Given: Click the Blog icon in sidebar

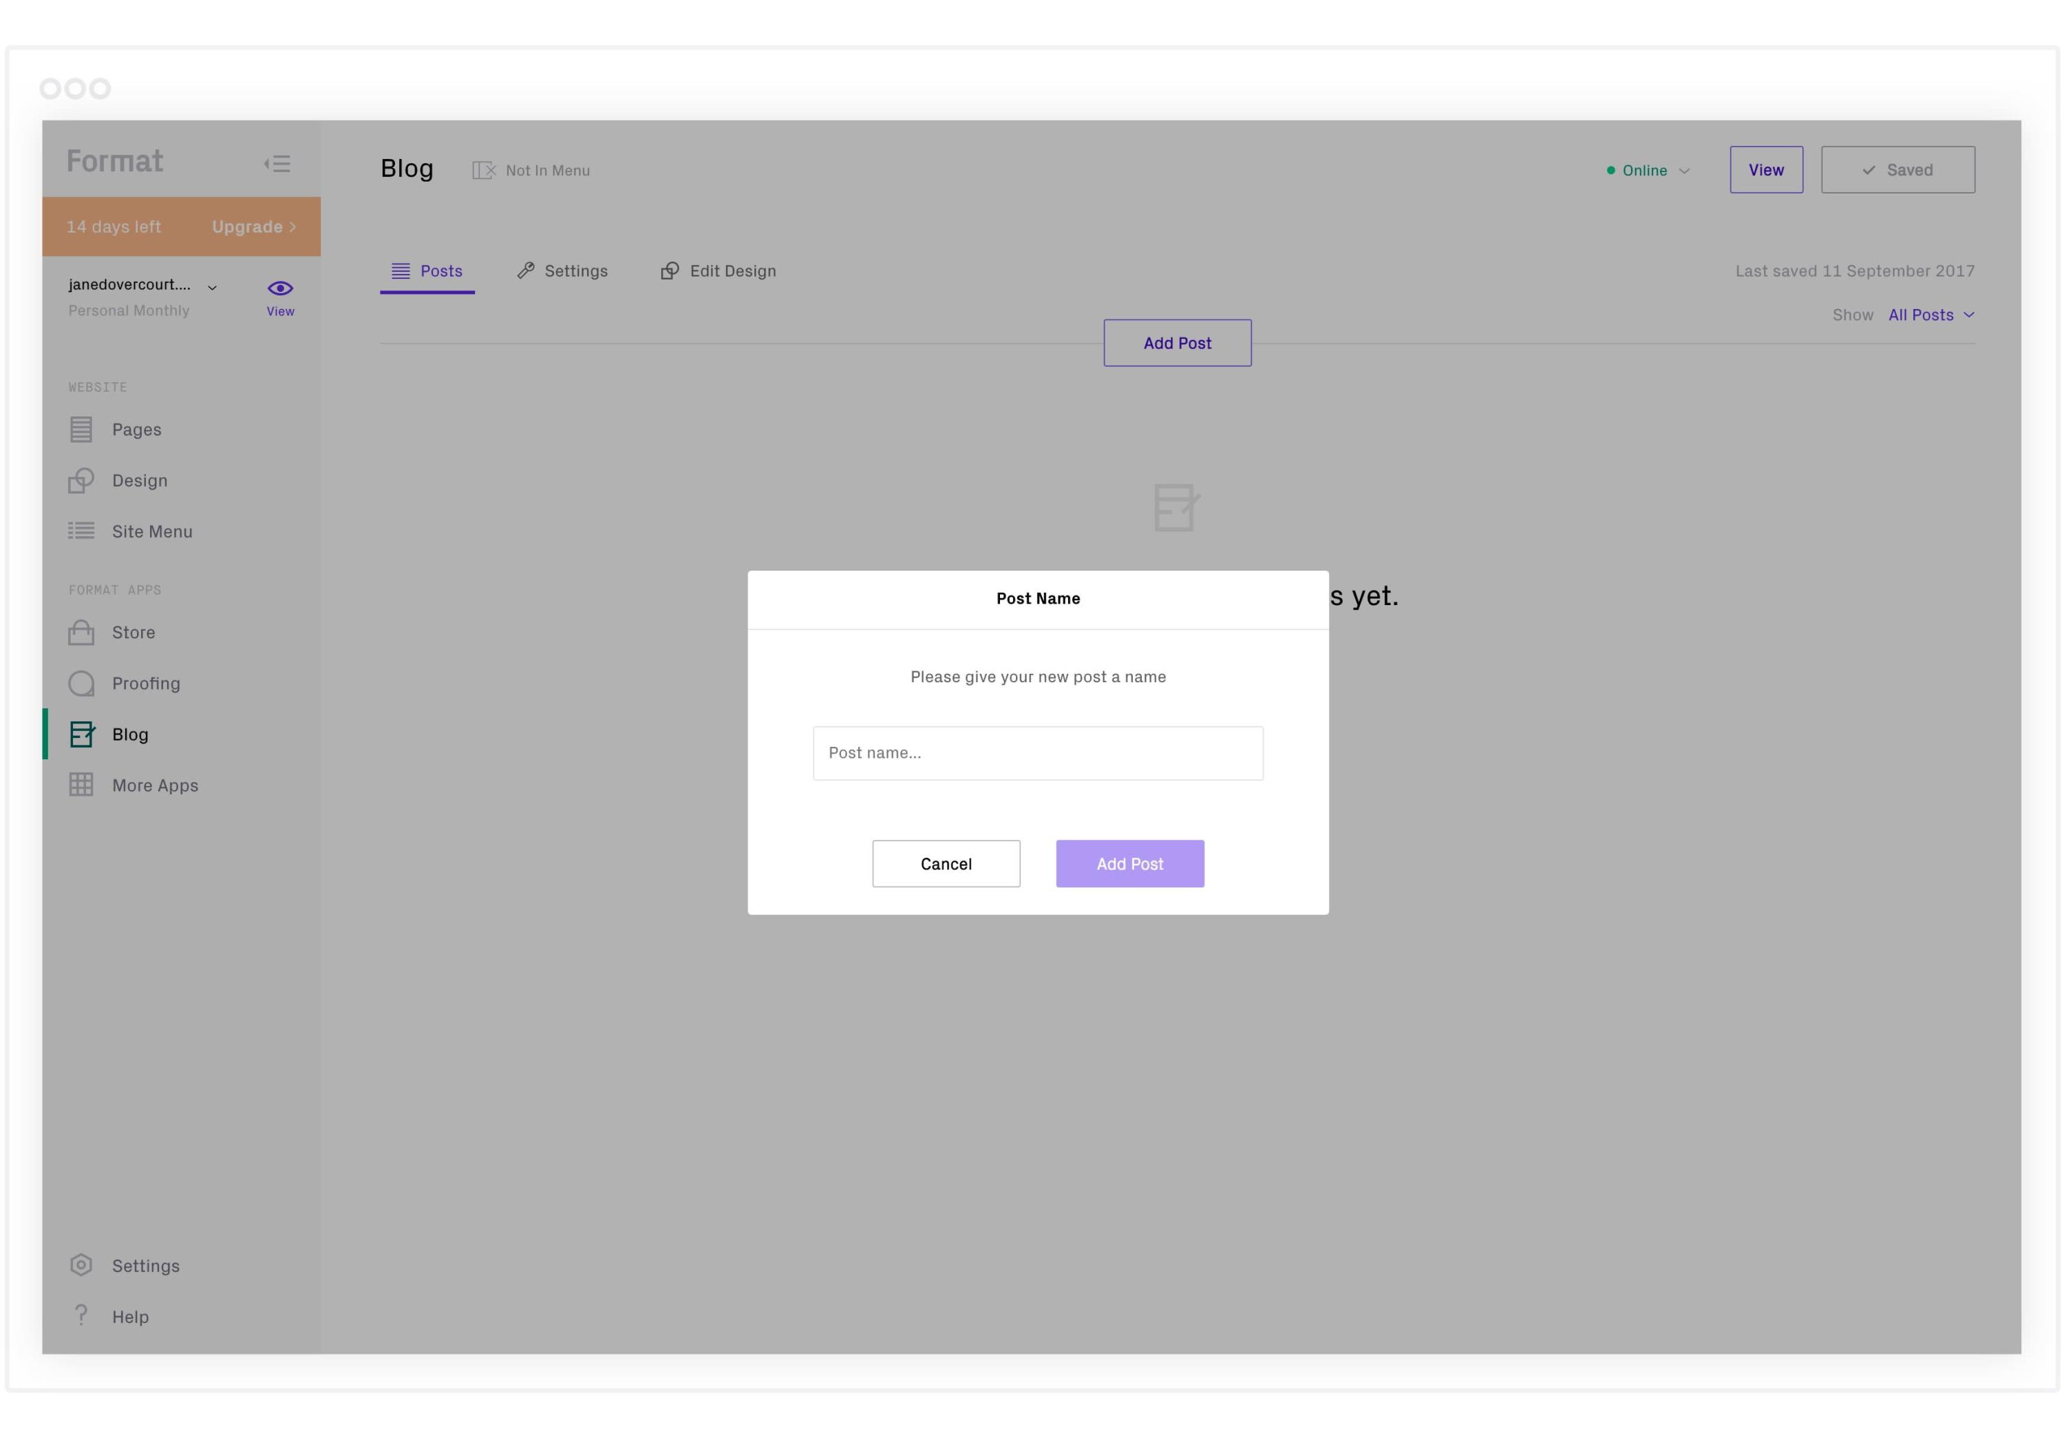Looking at the screenshot, I should click(80, 734).
